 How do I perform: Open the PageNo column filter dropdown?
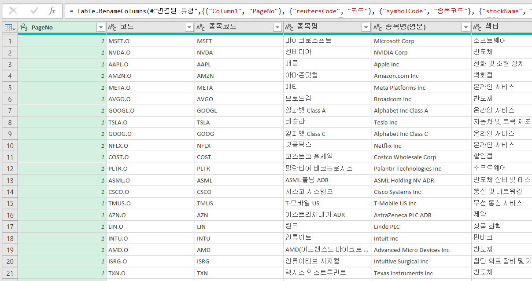click(100, 28)
